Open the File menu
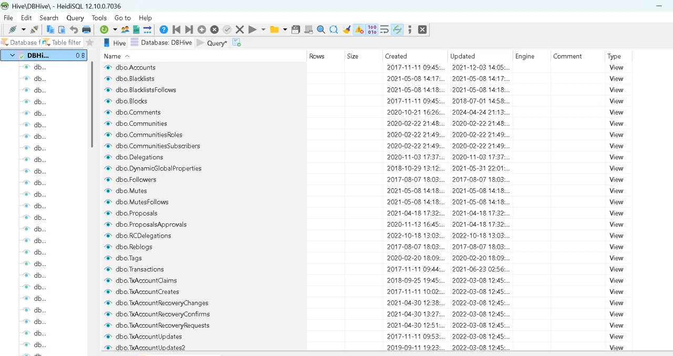 8,18
